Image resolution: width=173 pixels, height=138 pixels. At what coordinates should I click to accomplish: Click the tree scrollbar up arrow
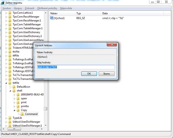coord(46,13)
